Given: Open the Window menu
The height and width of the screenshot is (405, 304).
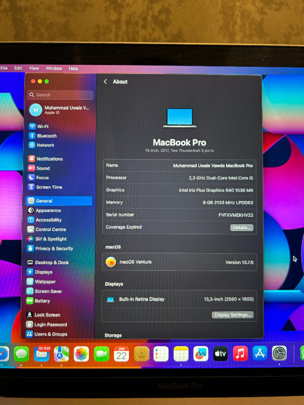Looking at the screenshot, I should [54, 68].
